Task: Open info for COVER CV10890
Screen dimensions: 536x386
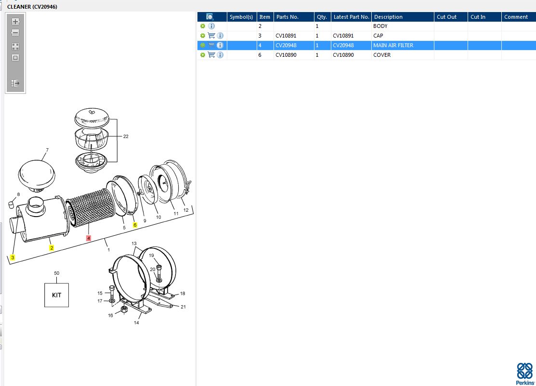Action: click(220, 55)
